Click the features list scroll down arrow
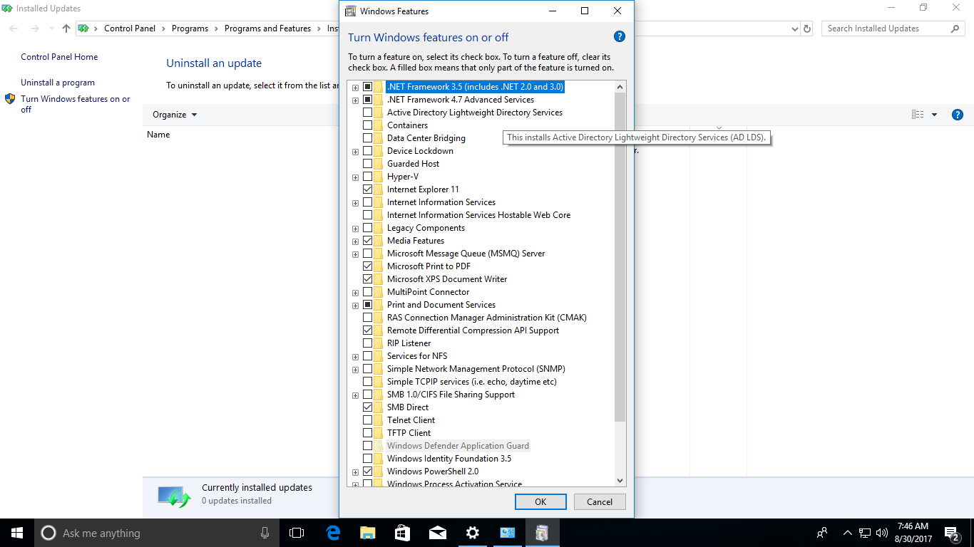Viewport: 974px width, 547px height. coord(620,481)
